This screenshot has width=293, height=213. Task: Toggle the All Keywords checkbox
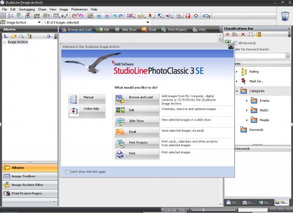coord(236,43)
